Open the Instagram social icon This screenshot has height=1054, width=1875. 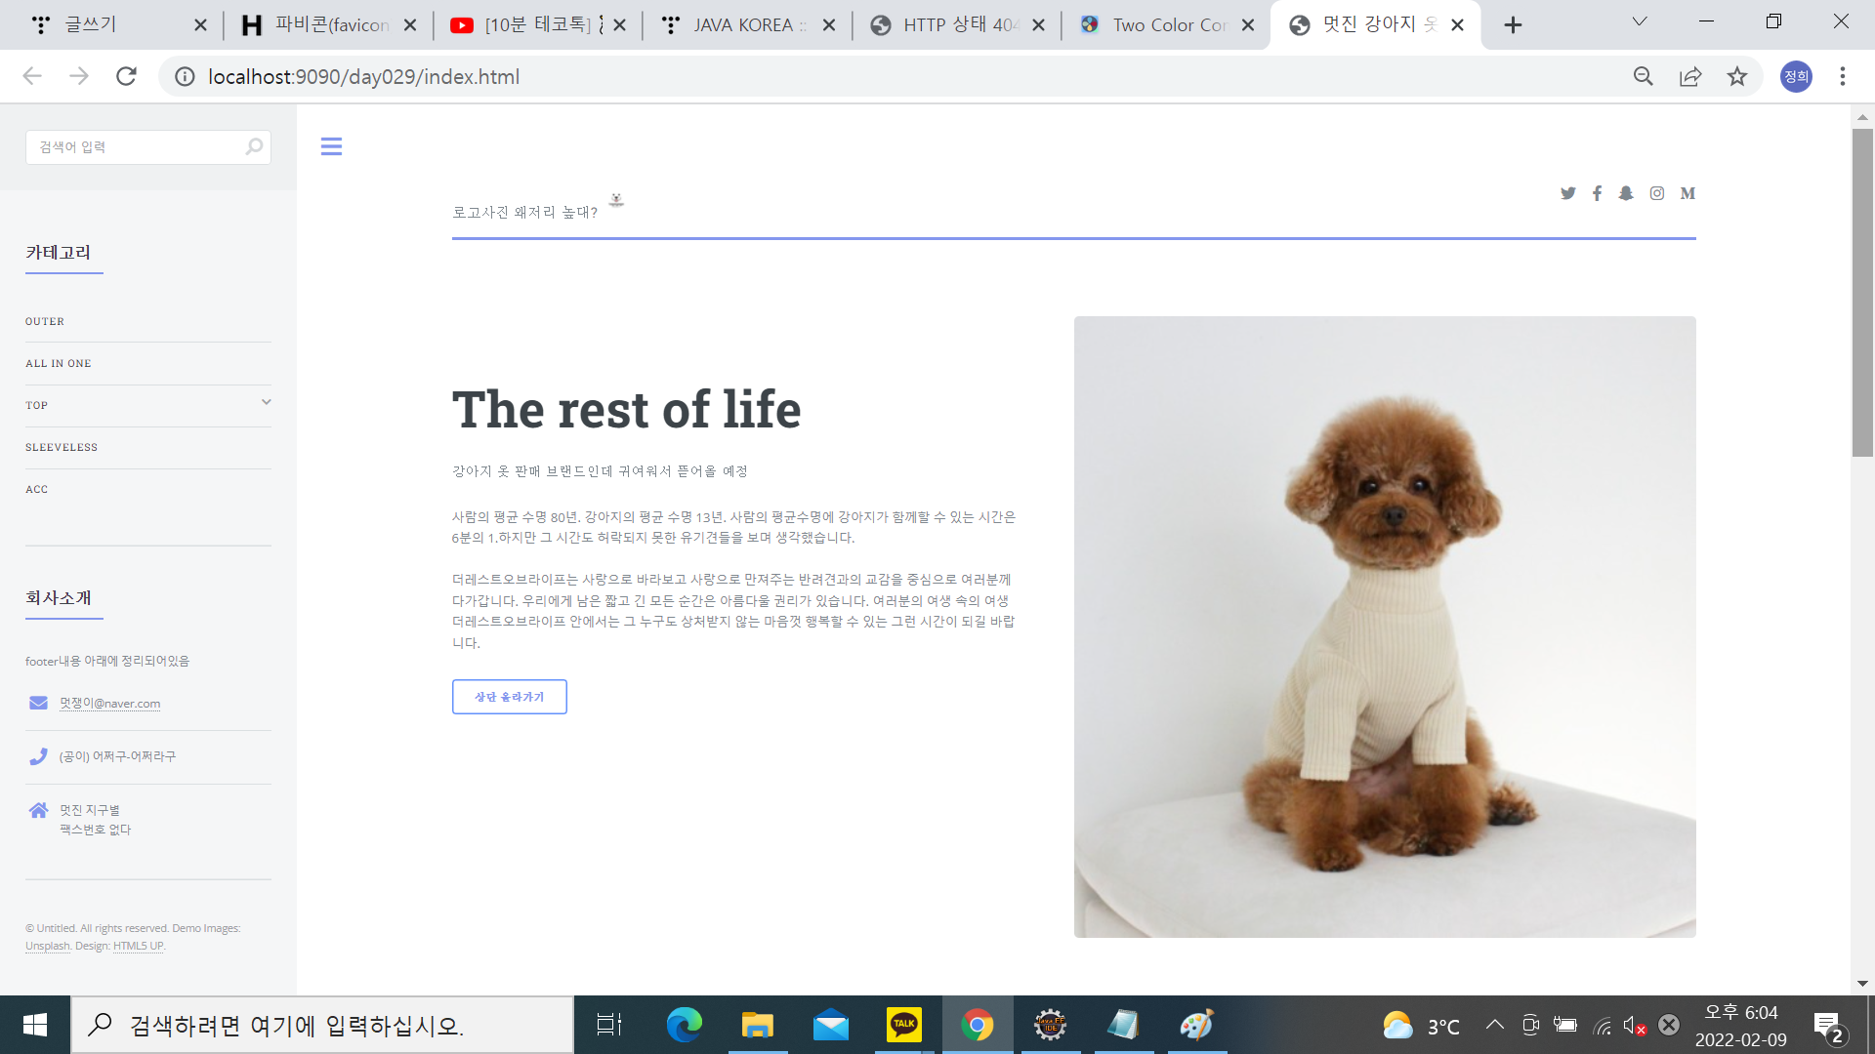(1657, 193)
